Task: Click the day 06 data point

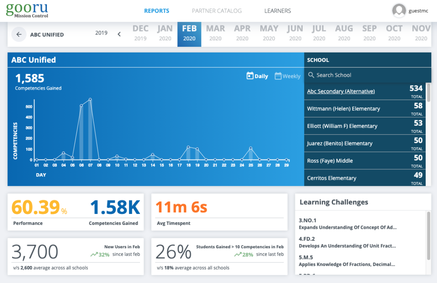Action: click(x=81, y=105)
